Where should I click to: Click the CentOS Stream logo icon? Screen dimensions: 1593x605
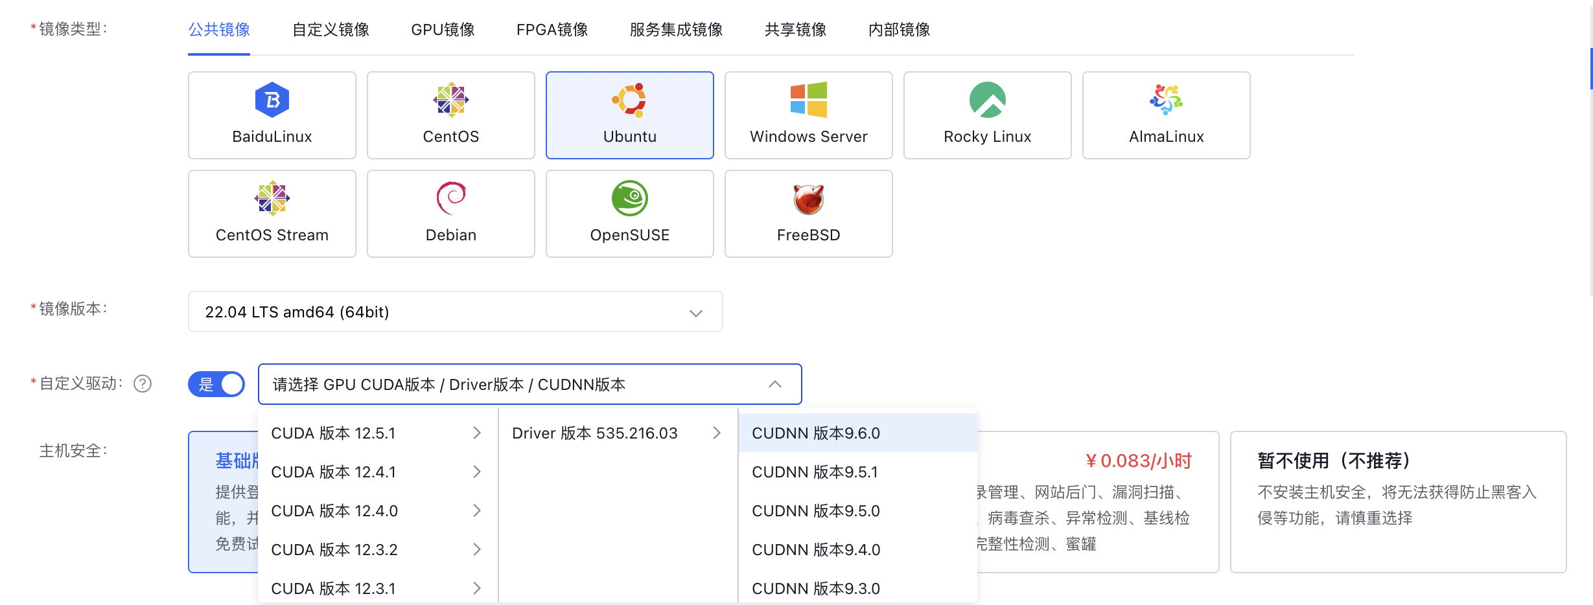pos(272,198)
